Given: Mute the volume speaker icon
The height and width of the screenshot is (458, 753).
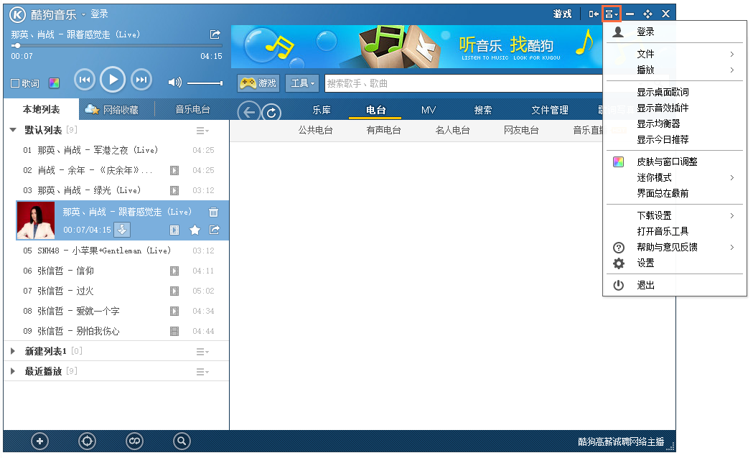Looking at the screenshot, I should pyautogui.click(x=175, y=83).
